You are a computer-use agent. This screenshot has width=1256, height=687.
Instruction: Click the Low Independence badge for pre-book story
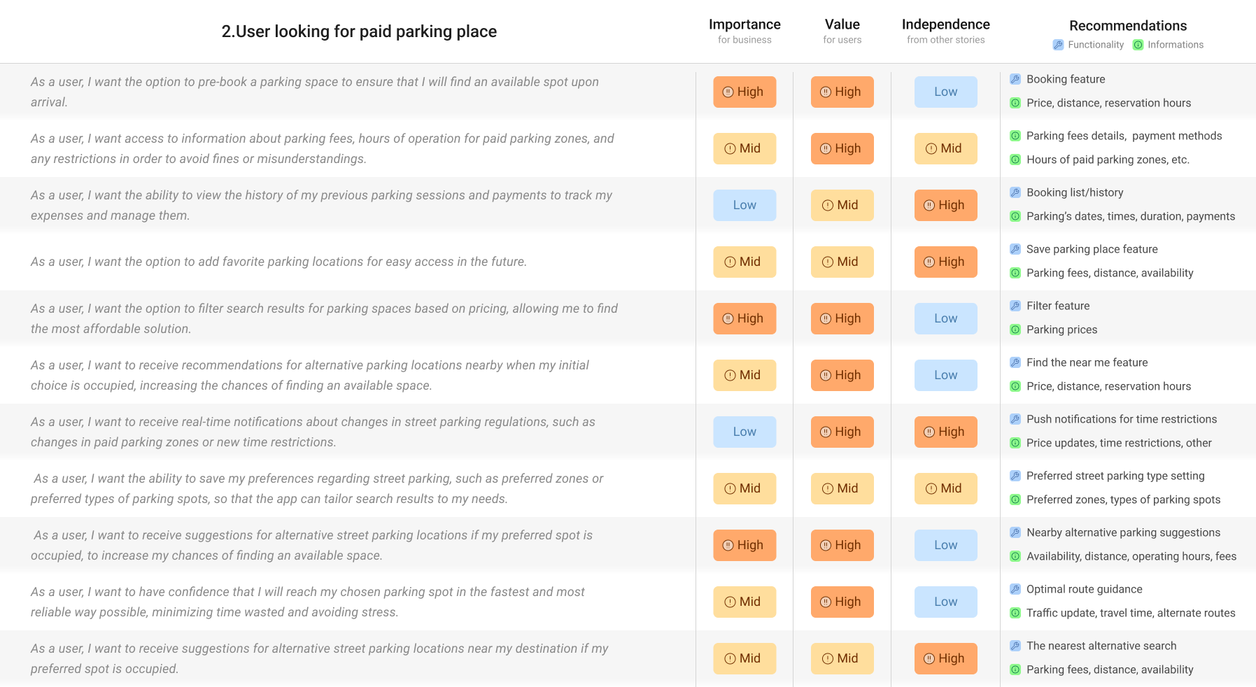tap(945, 92)
